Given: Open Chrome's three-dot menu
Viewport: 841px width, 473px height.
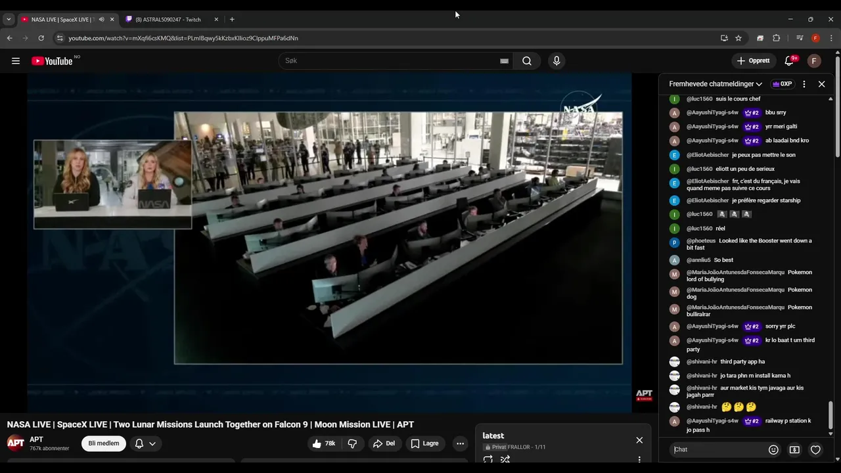Looking at the screenshot, I should (x=831, y=38).
